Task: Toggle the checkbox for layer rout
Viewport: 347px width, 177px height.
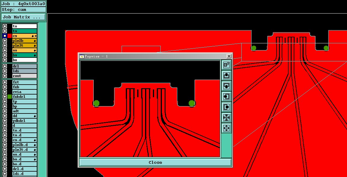Action: coord(5,76)
